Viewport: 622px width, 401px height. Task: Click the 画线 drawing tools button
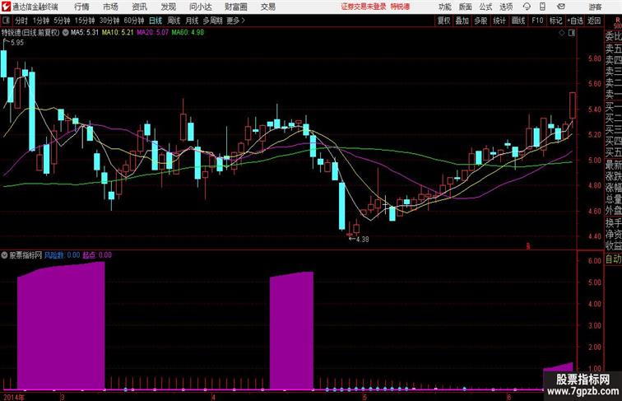click(x=518, y=21)
